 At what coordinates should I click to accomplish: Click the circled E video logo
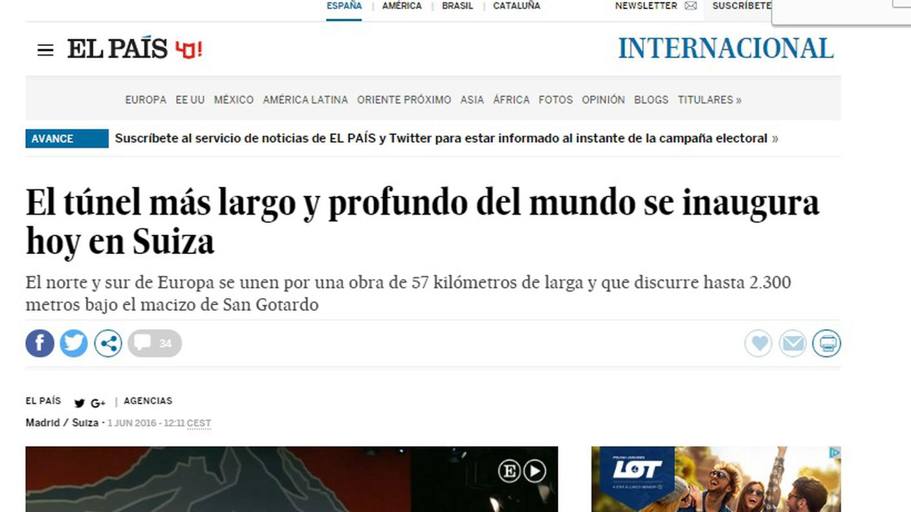510,472
